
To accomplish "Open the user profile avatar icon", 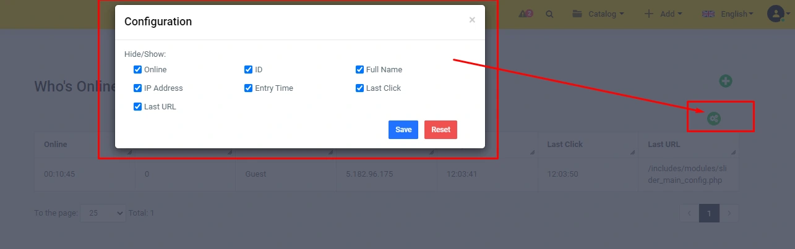I will (775, 14).
